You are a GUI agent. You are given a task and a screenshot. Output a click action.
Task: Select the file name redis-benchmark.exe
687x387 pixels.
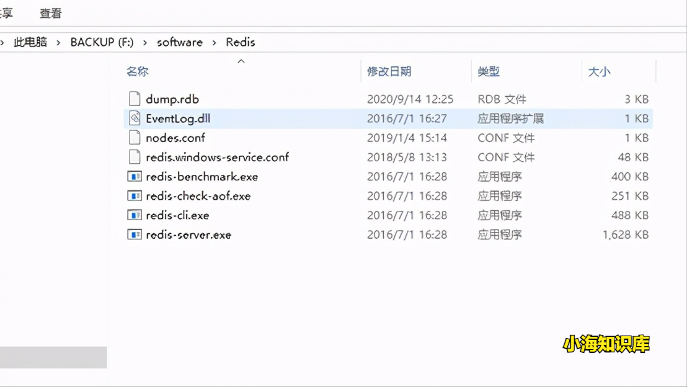(202, 177)
